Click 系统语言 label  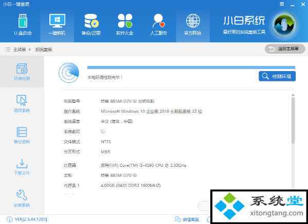click(72, 122)
